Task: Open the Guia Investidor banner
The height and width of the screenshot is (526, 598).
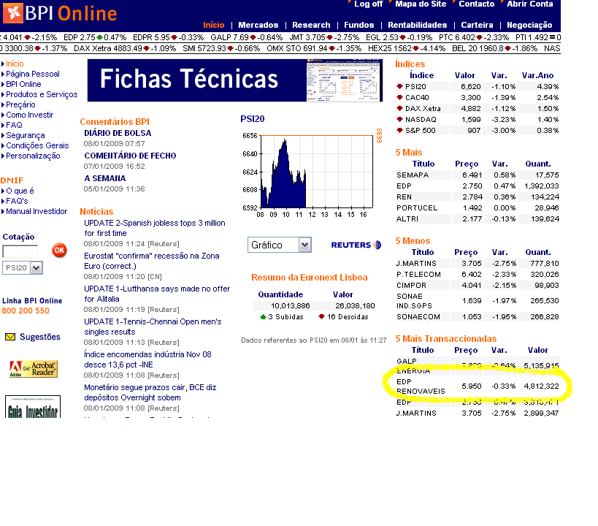Action: coord(33,406)
